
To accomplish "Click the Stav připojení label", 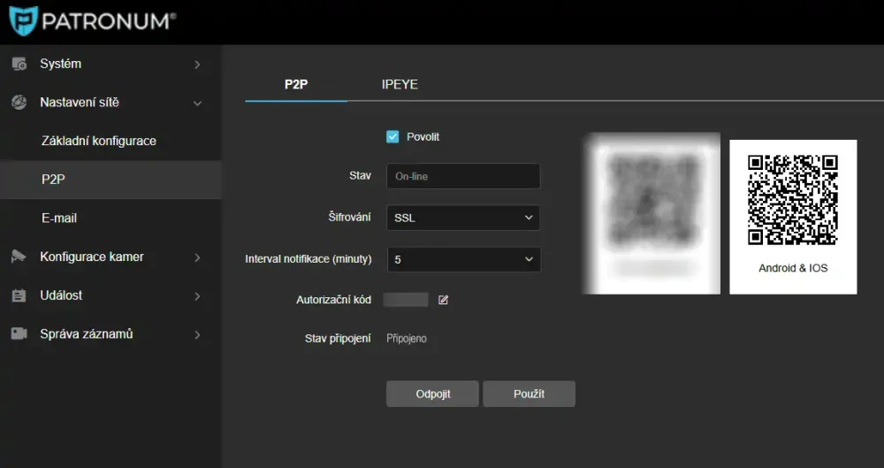I will click(x=338, y=339).
